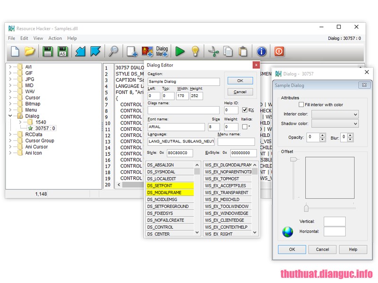
Task: Click OK in the Dialog Editor
Action: 240,81
